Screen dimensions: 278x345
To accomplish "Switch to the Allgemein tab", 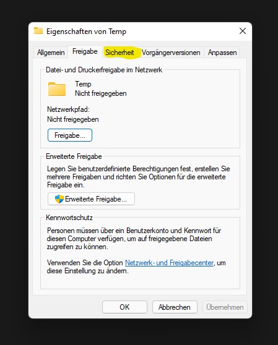I will click(51, 53).
